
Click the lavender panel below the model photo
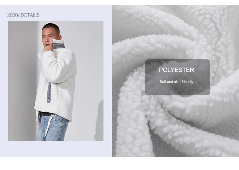(x=56, y=149)
